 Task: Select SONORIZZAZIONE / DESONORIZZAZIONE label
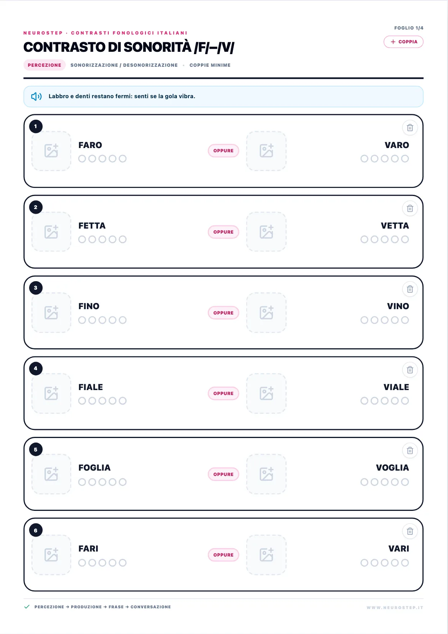pyautogui.click(x=124, y=65)
